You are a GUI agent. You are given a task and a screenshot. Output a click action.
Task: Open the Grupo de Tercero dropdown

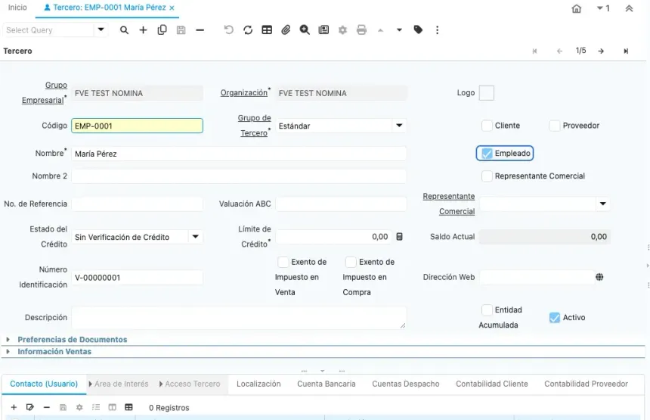399,126
